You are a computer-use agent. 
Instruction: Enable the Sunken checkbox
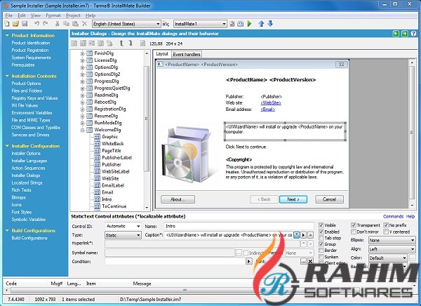(321, 257)
